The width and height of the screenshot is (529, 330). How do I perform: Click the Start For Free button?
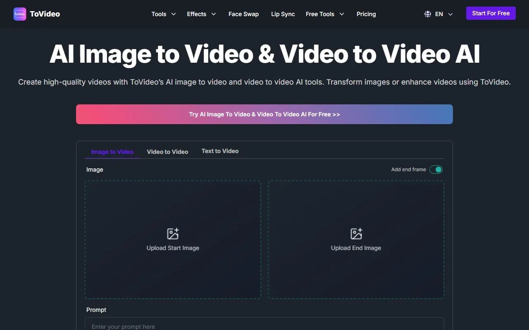click(x=491, y=13)
